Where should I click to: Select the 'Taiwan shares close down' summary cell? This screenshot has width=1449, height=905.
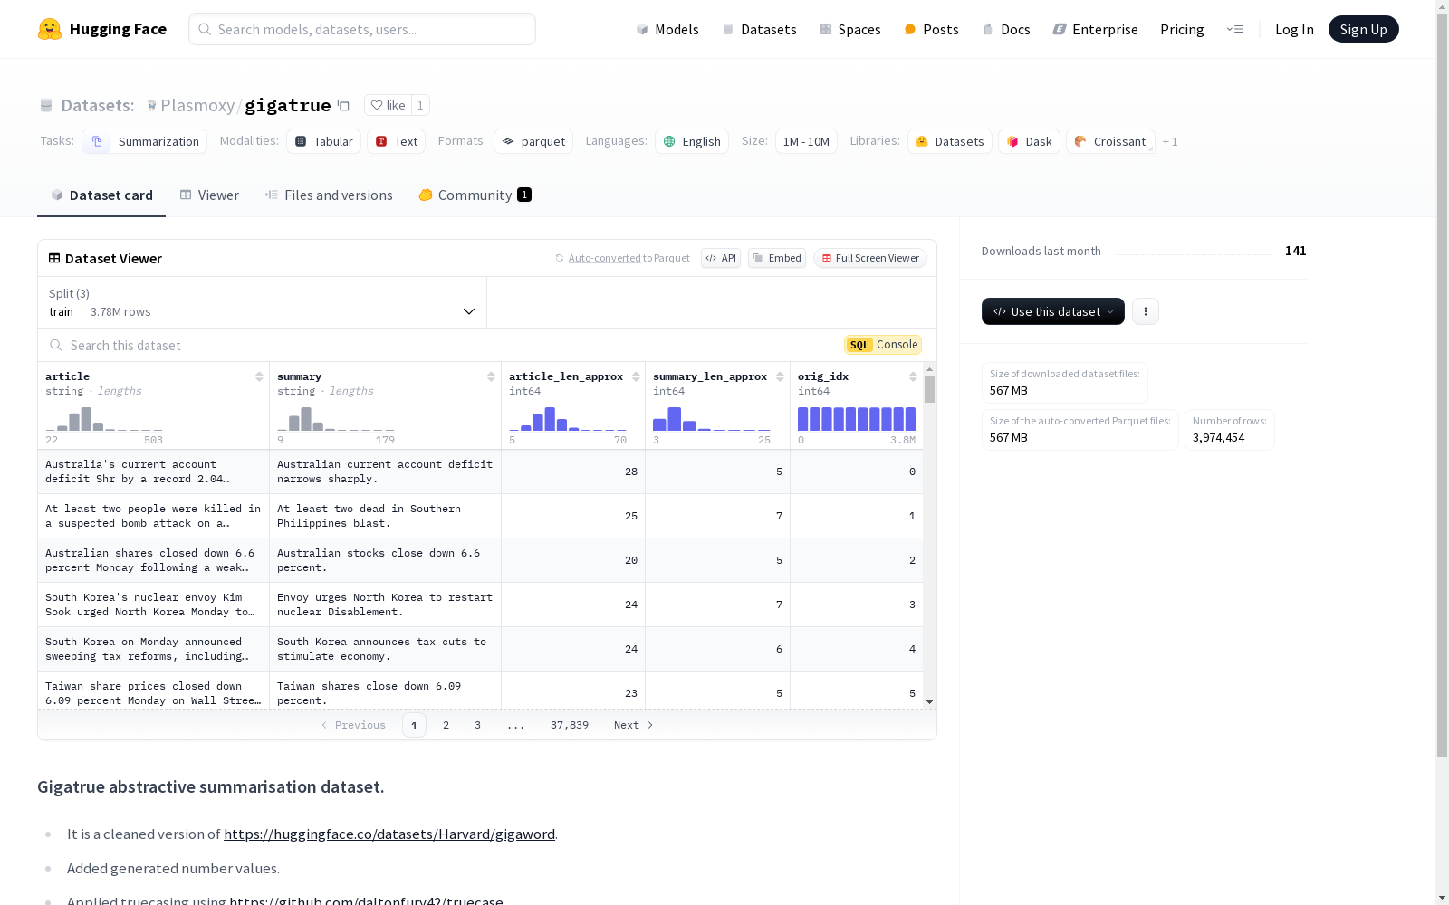tap(386, 693)
